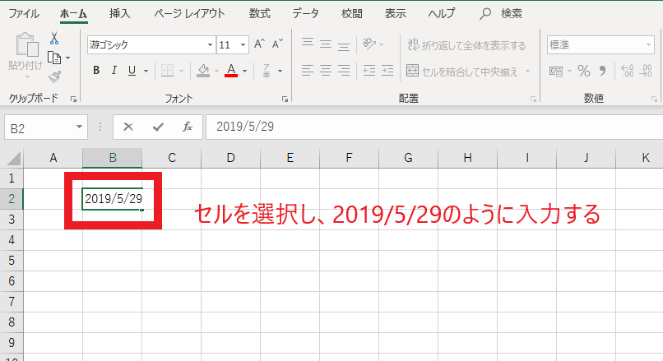Viewport: 663px width, 361px height.
Task: Click the Paste (貼り付け) clipboard icon
Action: click(x=27, y=44)
